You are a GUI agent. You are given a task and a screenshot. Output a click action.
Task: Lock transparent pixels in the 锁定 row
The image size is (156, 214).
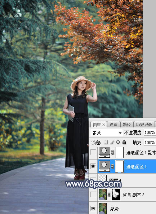[x=106, y=142]
